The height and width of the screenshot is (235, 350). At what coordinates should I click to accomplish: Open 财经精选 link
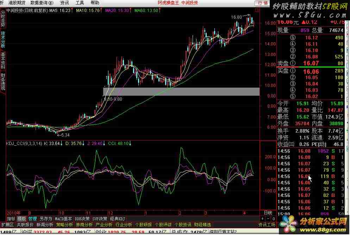202,224
